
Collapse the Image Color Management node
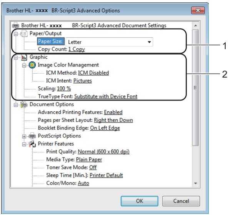[24, 66]
